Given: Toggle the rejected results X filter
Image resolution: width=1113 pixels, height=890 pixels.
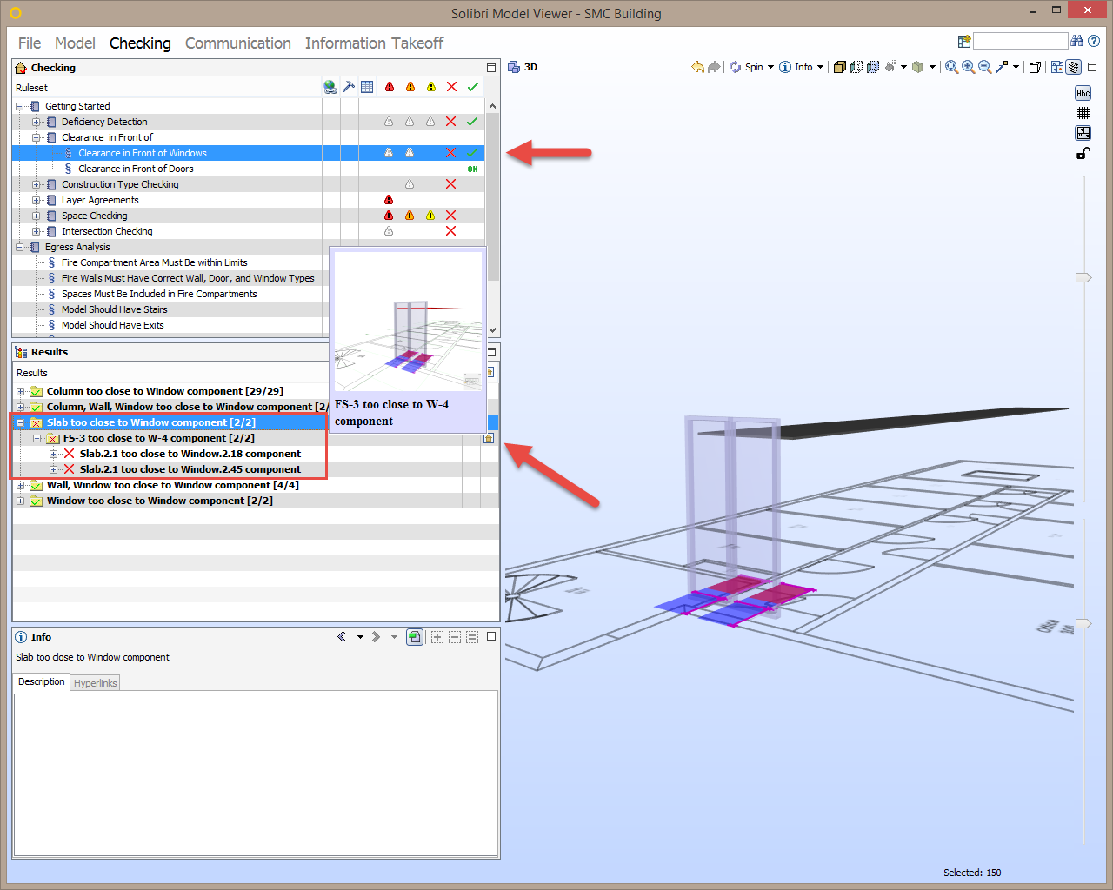Looking at the screenshot, I should pyautogui.click(x=450, y=86).
